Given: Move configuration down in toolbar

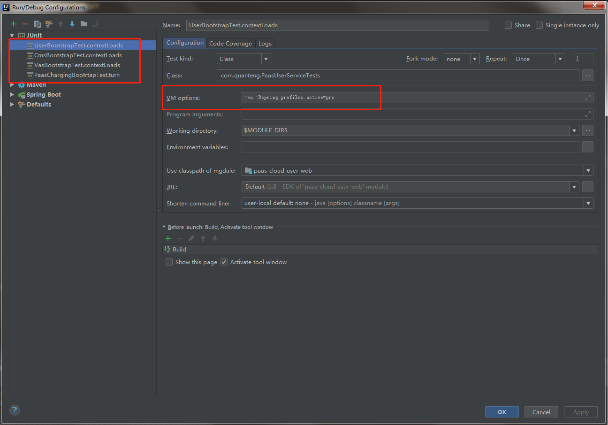Looking at the screenshot, I should coord(72,24).
